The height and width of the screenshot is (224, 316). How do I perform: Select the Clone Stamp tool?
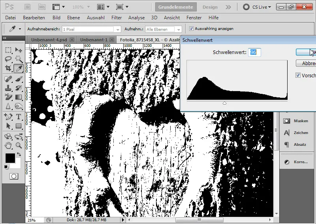tap(8, 88)
